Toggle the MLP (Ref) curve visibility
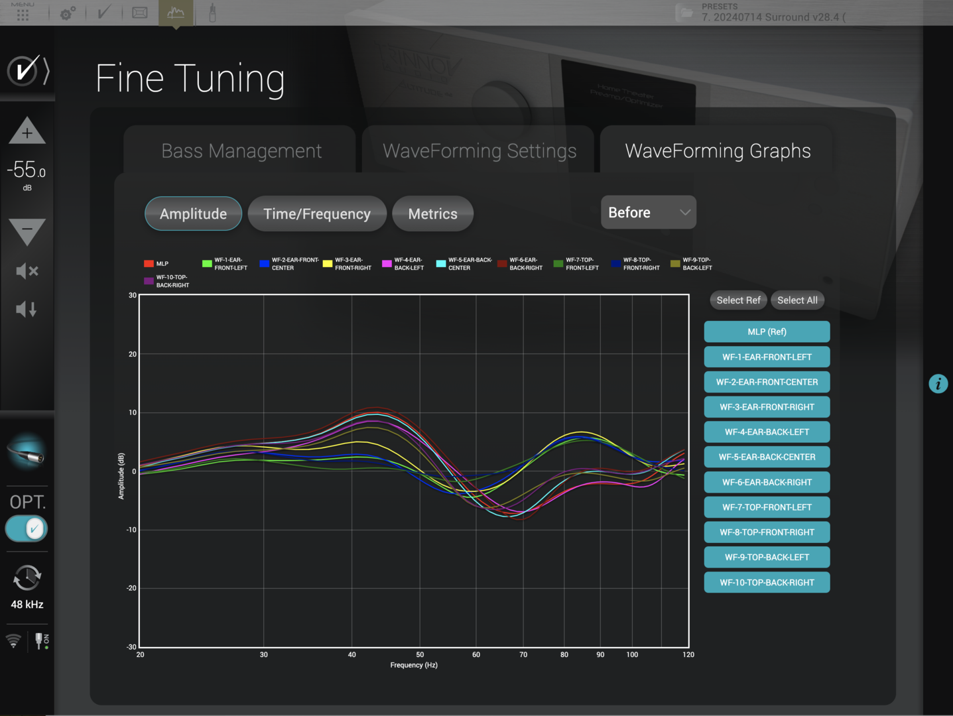 pyautogui.click(x=767, y=331)
